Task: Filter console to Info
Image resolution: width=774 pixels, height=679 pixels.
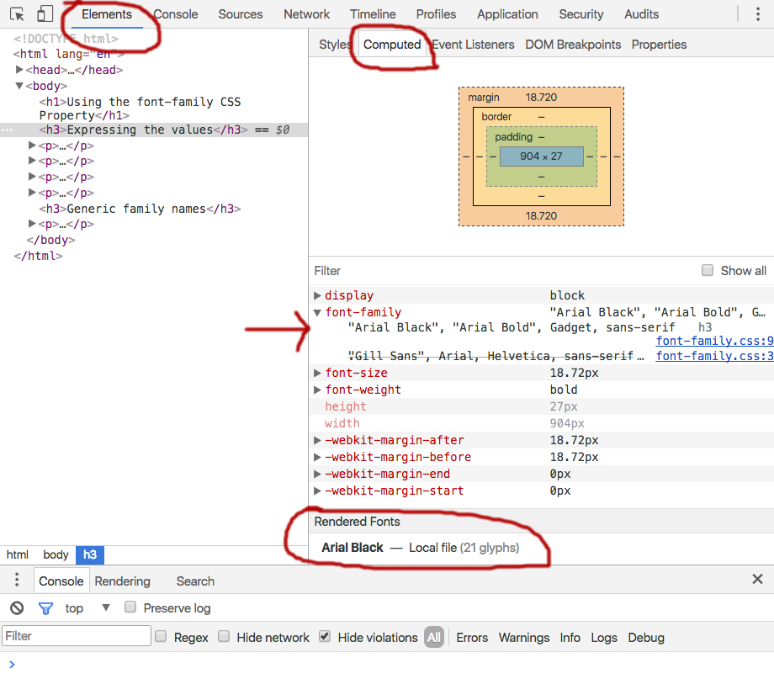Action: [x=570, y=638]
